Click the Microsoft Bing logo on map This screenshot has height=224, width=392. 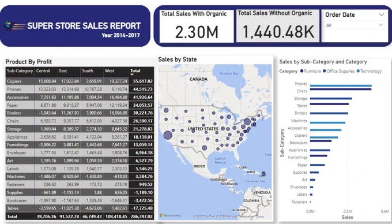point(170,215)
